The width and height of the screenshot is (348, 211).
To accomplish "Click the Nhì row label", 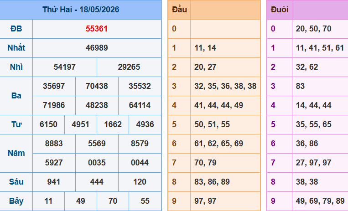I will pyautogui.click(x=16, y=67).
